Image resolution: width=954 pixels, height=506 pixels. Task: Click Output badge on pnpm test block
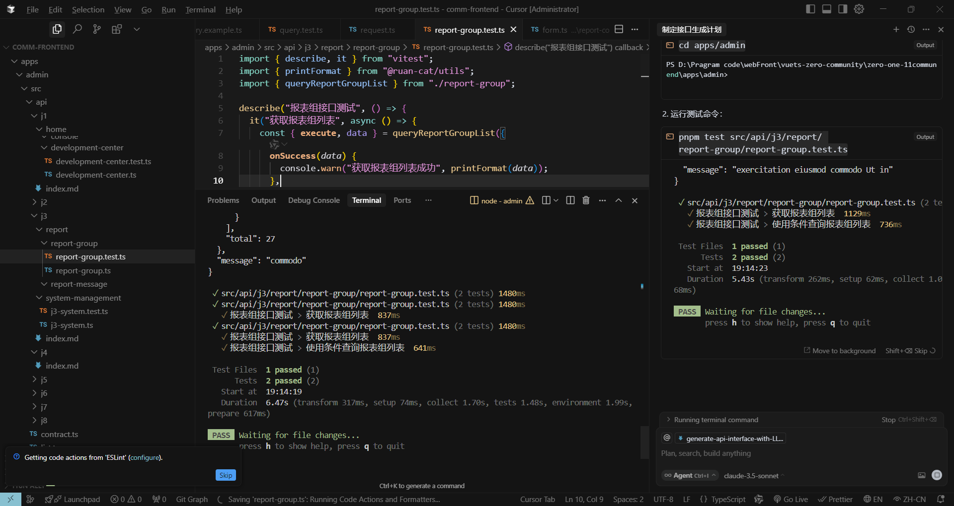point(925,137)
